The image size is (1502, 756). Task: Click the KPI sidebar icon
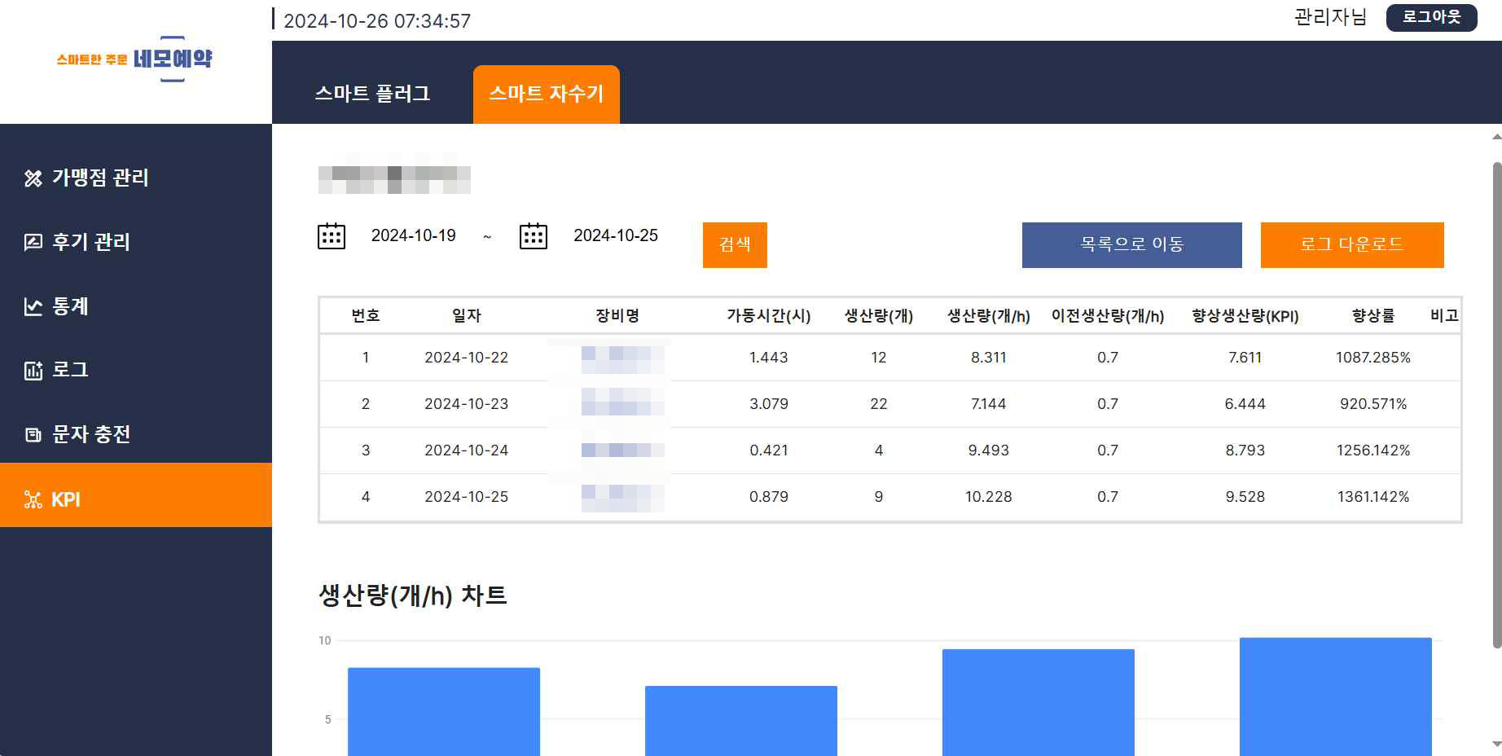point(33,499)
